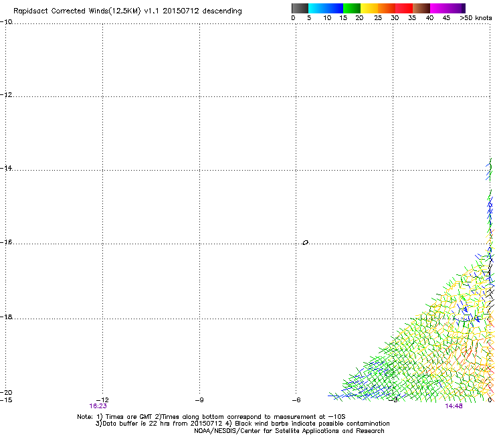Select the blue 5-15 knots color band
This screenshot has height=435, width=495.
pyautogui.click(x=326, y=8)
